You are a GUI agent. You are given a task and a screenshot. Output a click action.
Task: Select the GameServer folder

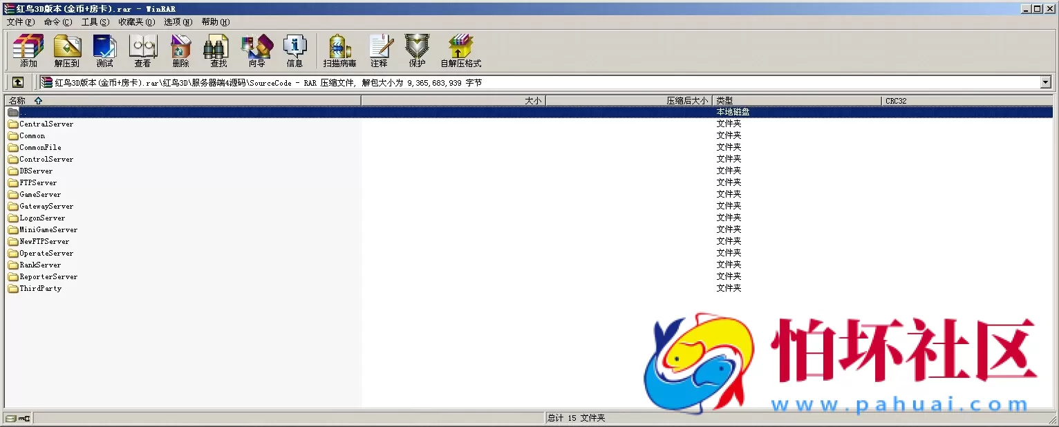click(x=40, y=195)
